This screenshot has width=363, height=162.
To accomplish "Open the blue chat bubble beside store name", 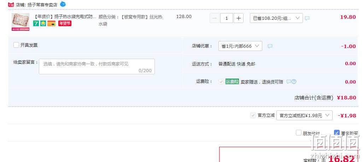I will click(x=63, y=4).
